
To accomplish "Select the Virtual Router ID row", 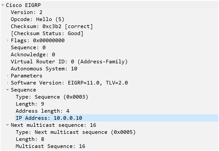I will 69,62.
